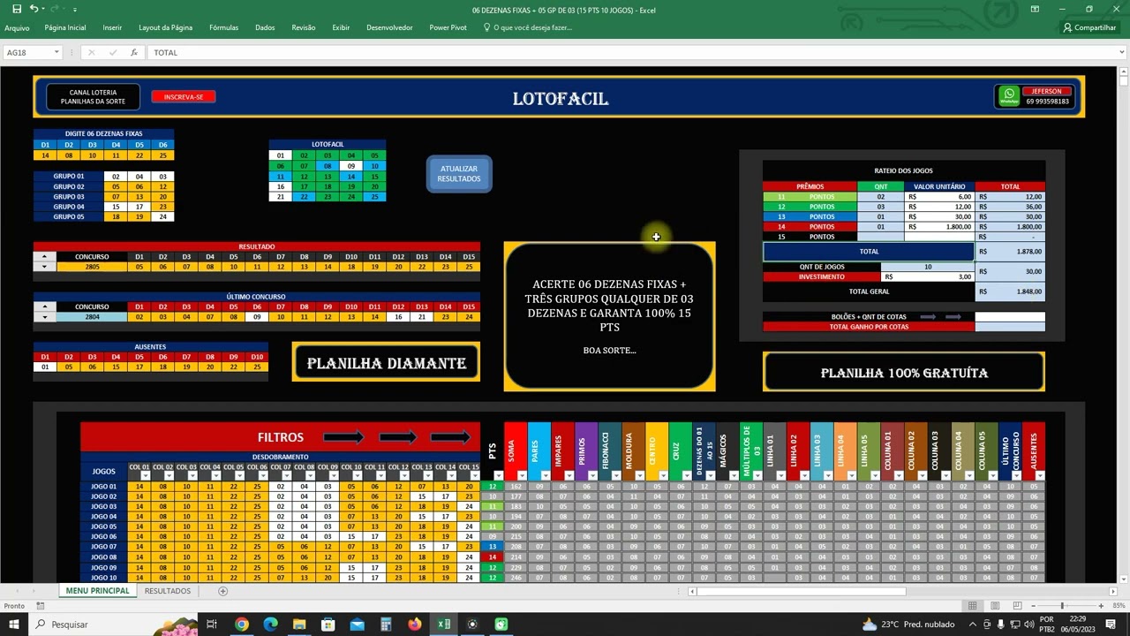The height and width of the screenshot is (636, 1130).
Task: Click the vertical scrollbar down arrow
Action: click(1123, 579)
